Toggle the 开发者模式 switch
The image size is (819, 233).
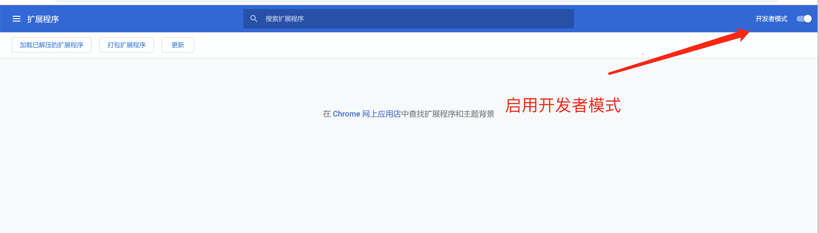coord(804,19)
